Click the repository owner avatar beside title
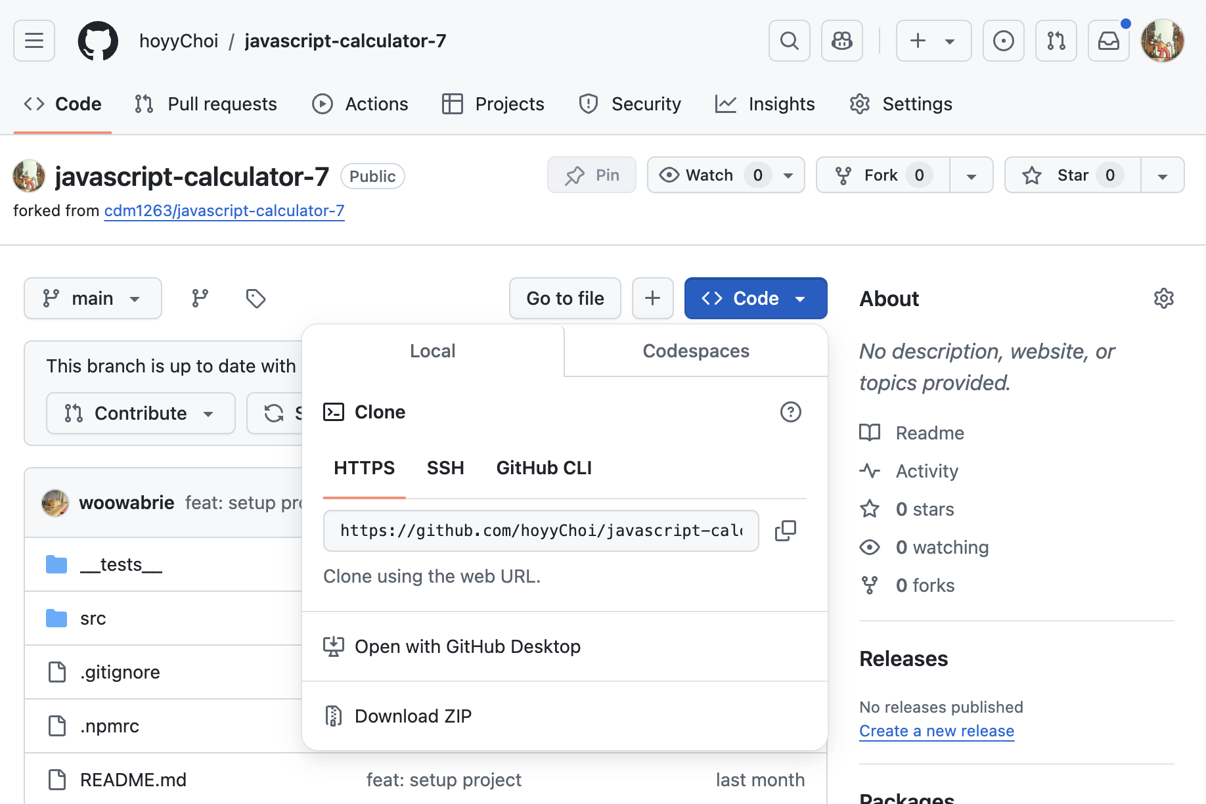Screen dimensions: 1206x804 pos(29,176)
